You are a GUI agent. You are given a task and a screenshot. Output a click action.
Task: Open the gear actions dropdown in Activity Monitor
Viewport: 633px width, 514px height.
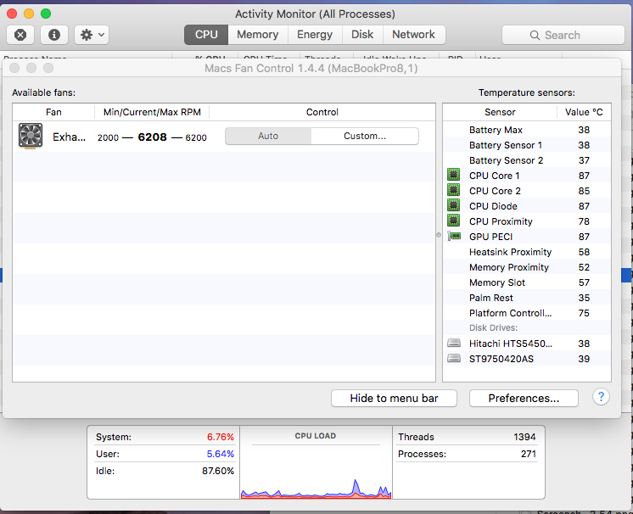pyautogui.click(x=92, y=35)
